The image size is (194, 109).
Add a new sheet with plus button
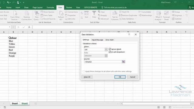tap(36, 104)
